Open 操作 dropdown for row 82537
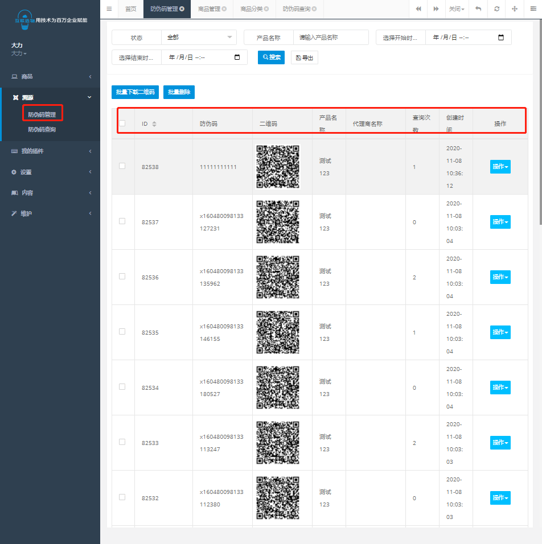 click(x=500, y=222)
